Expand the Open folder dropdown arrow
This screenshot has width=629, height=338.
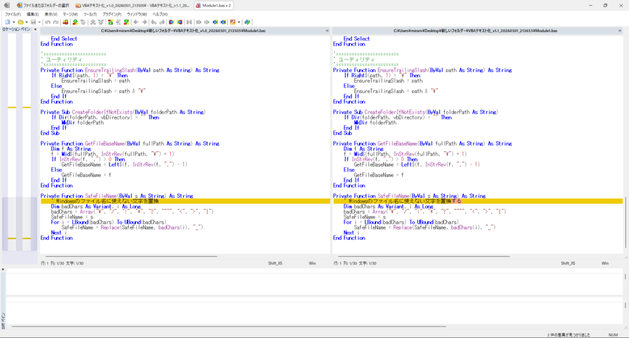click(27, 22)
